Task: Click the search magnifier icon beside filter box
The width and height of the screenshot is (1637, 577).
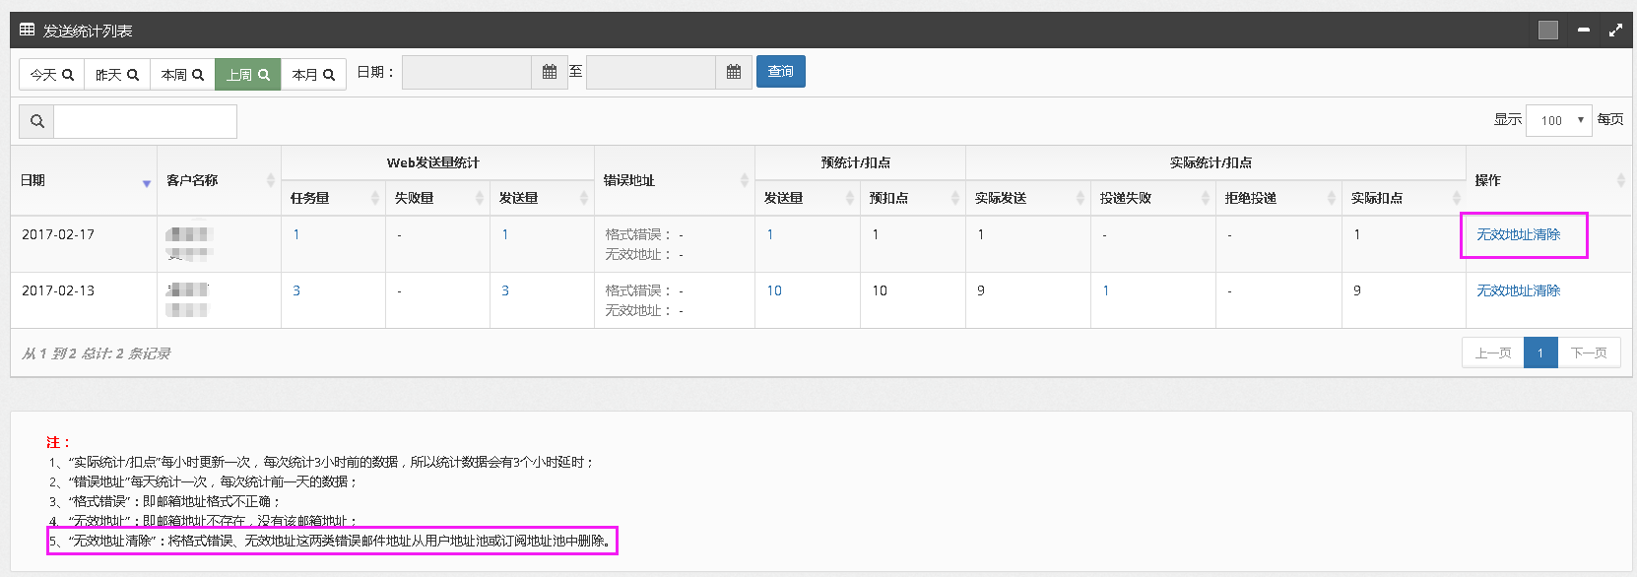Action: [37, 121]
